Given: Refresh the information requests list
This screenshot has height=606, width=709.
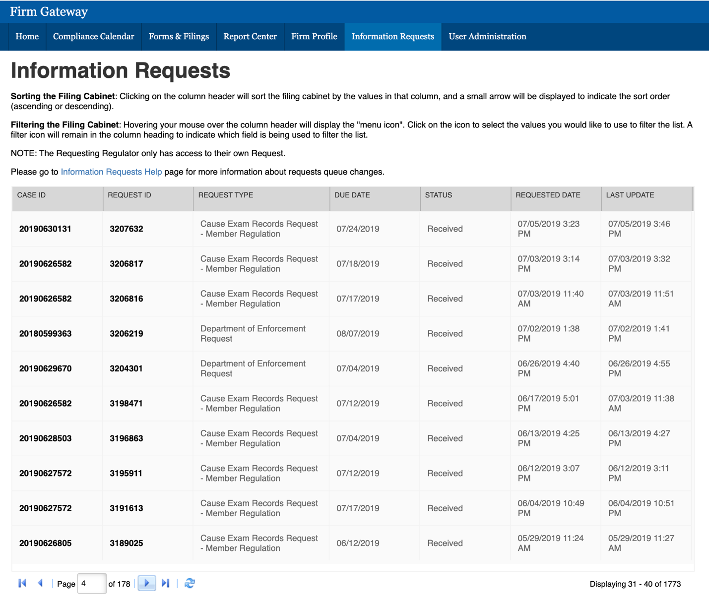Looking at the screenshot, I should pyautogui.click(x=190, y=583).
